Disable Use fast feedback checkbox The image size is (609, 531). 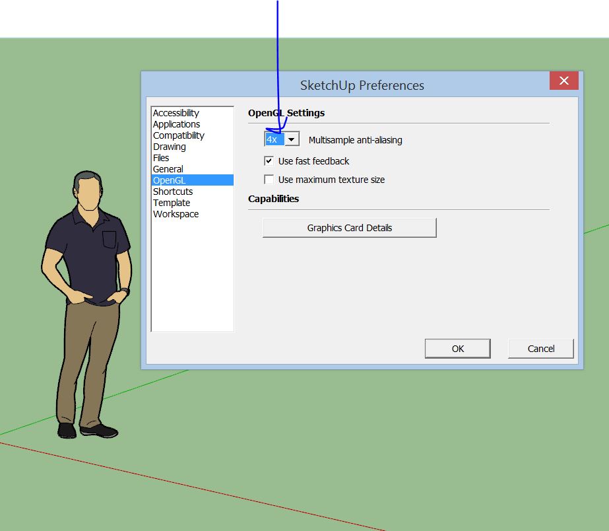point(269,161)
